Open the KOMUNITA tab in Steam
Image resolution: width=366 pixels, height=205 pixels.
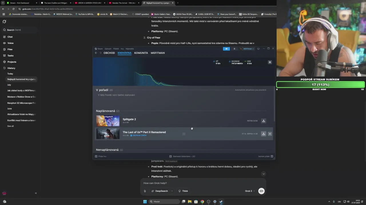[141, 53]
